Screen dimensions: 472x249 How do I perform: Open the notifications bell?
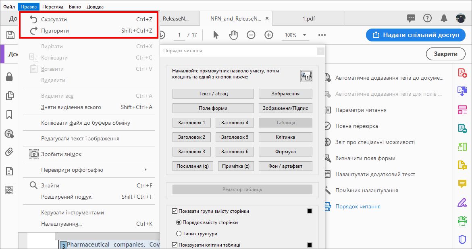[444, 19]
